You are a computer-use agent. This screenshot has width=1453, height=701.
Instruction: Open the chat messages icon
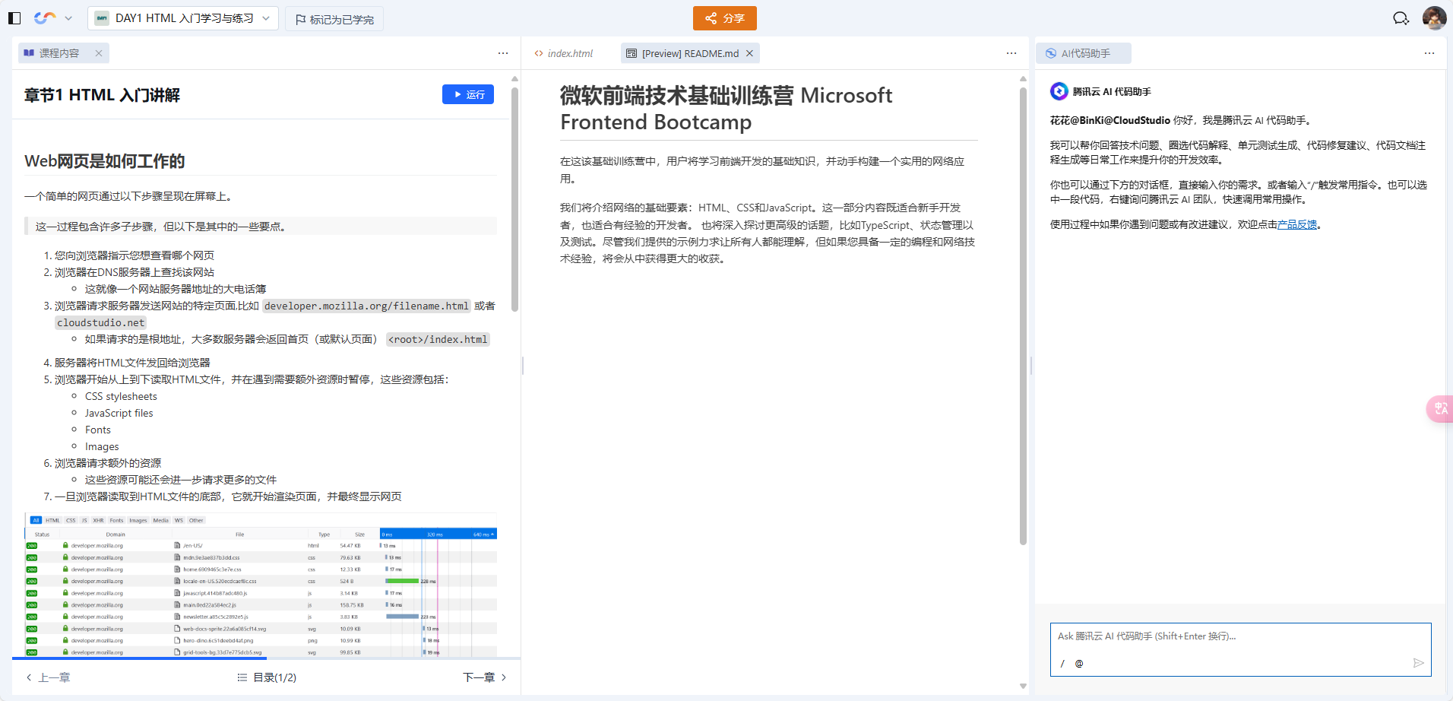[x=1401, y=18]
